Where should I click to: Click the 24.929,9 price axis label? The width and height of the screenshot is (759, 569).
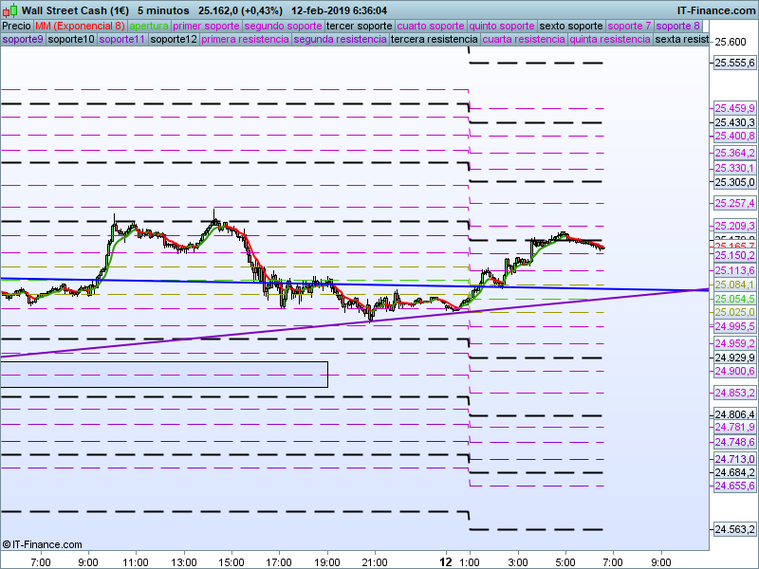click(x=734, y=358)
